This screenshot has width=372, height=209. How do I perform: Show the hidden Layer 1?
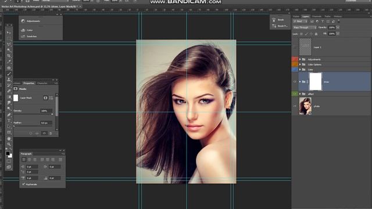point(295,47)
